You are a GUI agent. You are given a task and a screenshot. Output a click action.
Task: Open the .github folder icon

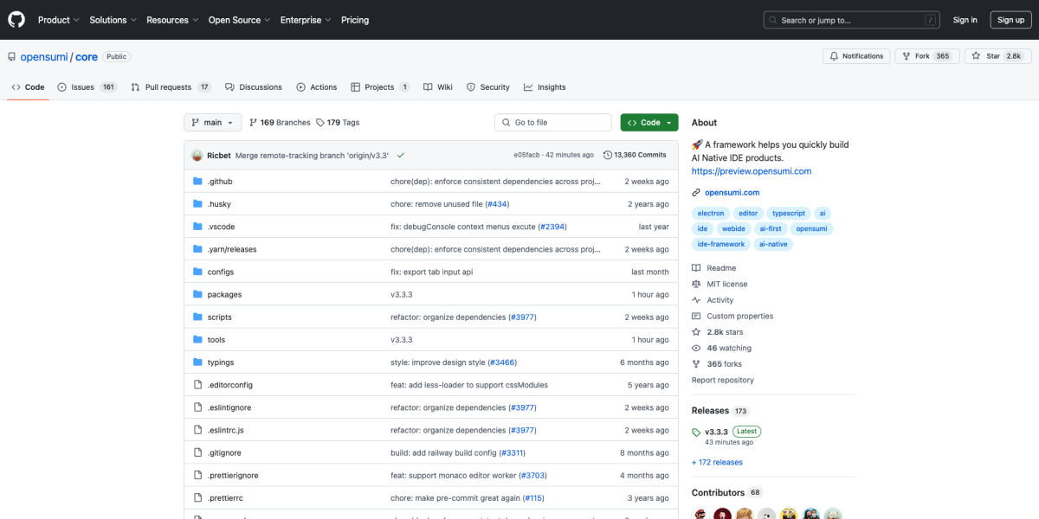(x=197, y=182)
